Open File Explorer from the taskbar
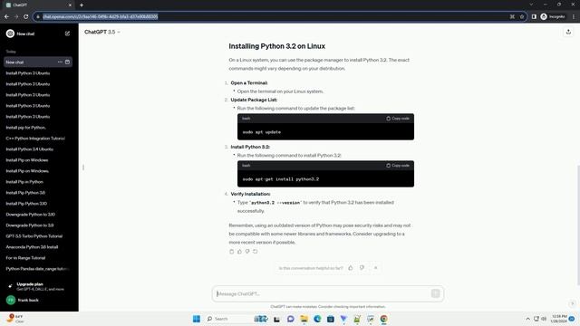Image resolution: width=580 pixels, height=326 pixels. click(x=304, y=319)
